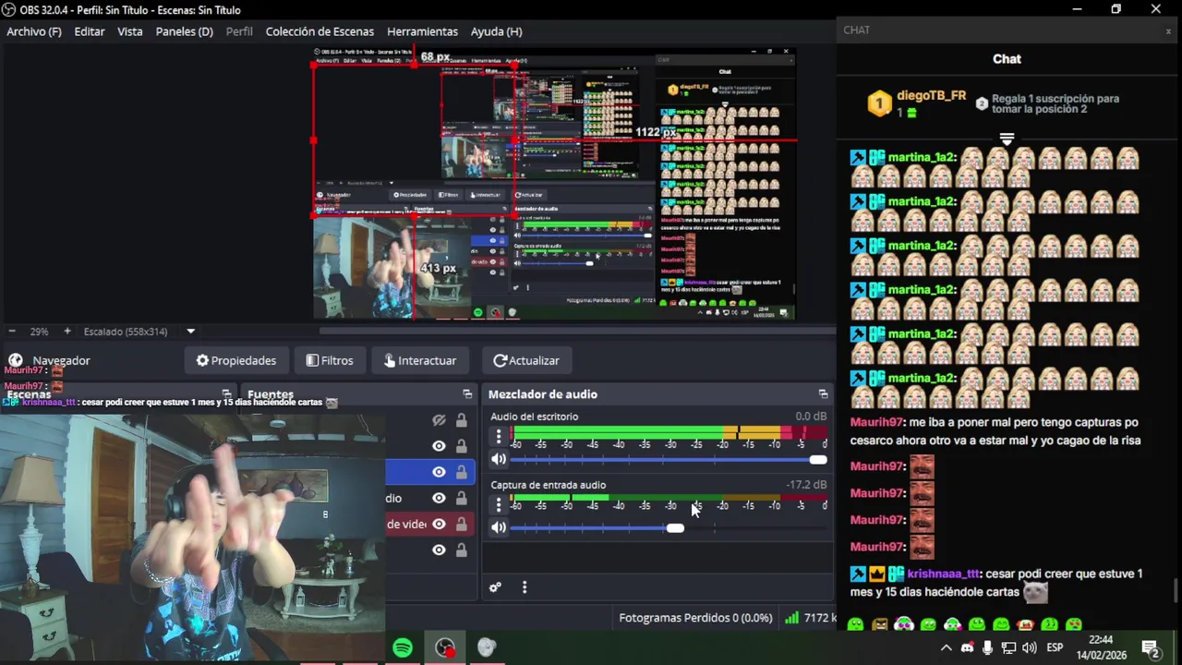Click the green network signal bars icon
Viewport: 1182px width, 665px height.
click(x=791, y=618)
